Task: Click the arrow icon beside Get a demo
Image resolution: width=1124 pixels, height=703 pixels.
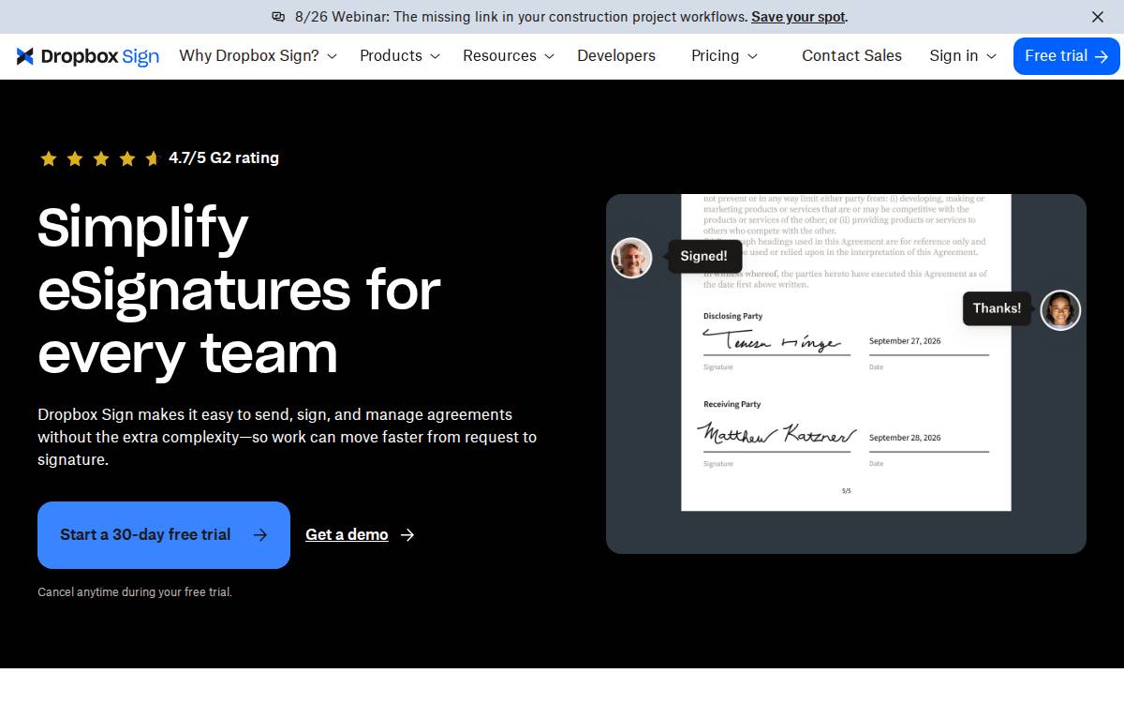Action: click(407, 535)
